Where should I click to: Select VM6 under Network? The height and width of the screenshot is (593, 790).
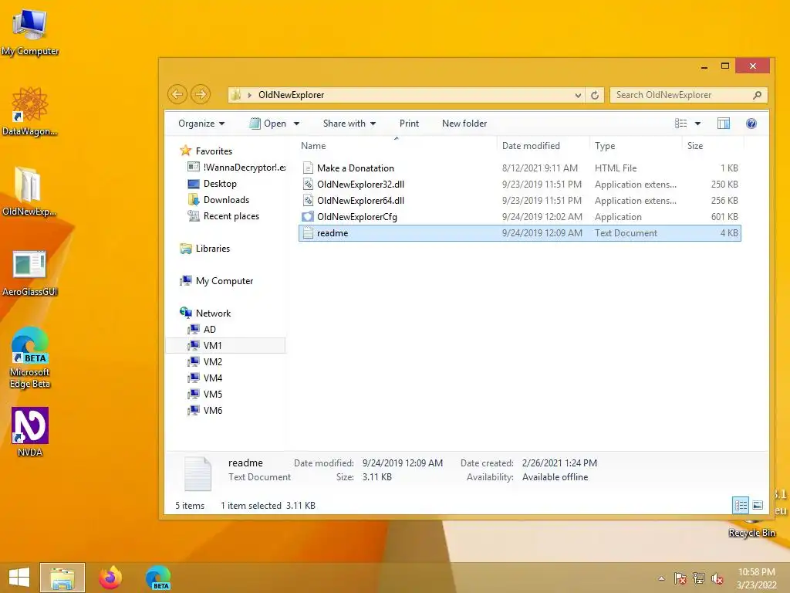tap(205, 410)
